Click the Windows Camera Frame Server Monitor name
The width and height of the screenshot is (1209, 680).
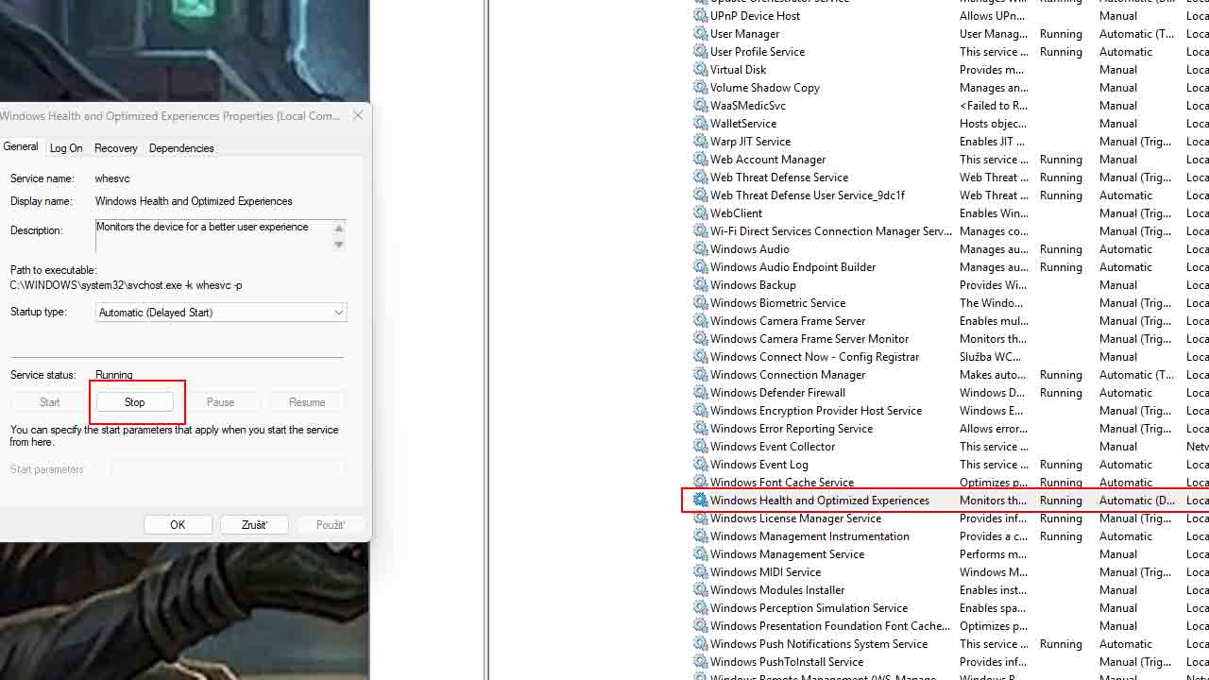tap(809, 339)
